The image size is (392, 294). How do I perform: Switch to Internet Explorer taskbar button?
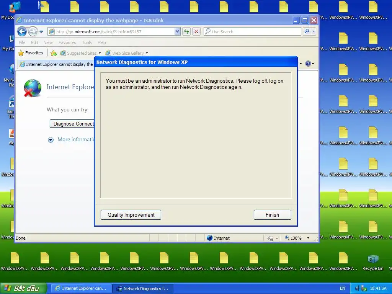80,288
